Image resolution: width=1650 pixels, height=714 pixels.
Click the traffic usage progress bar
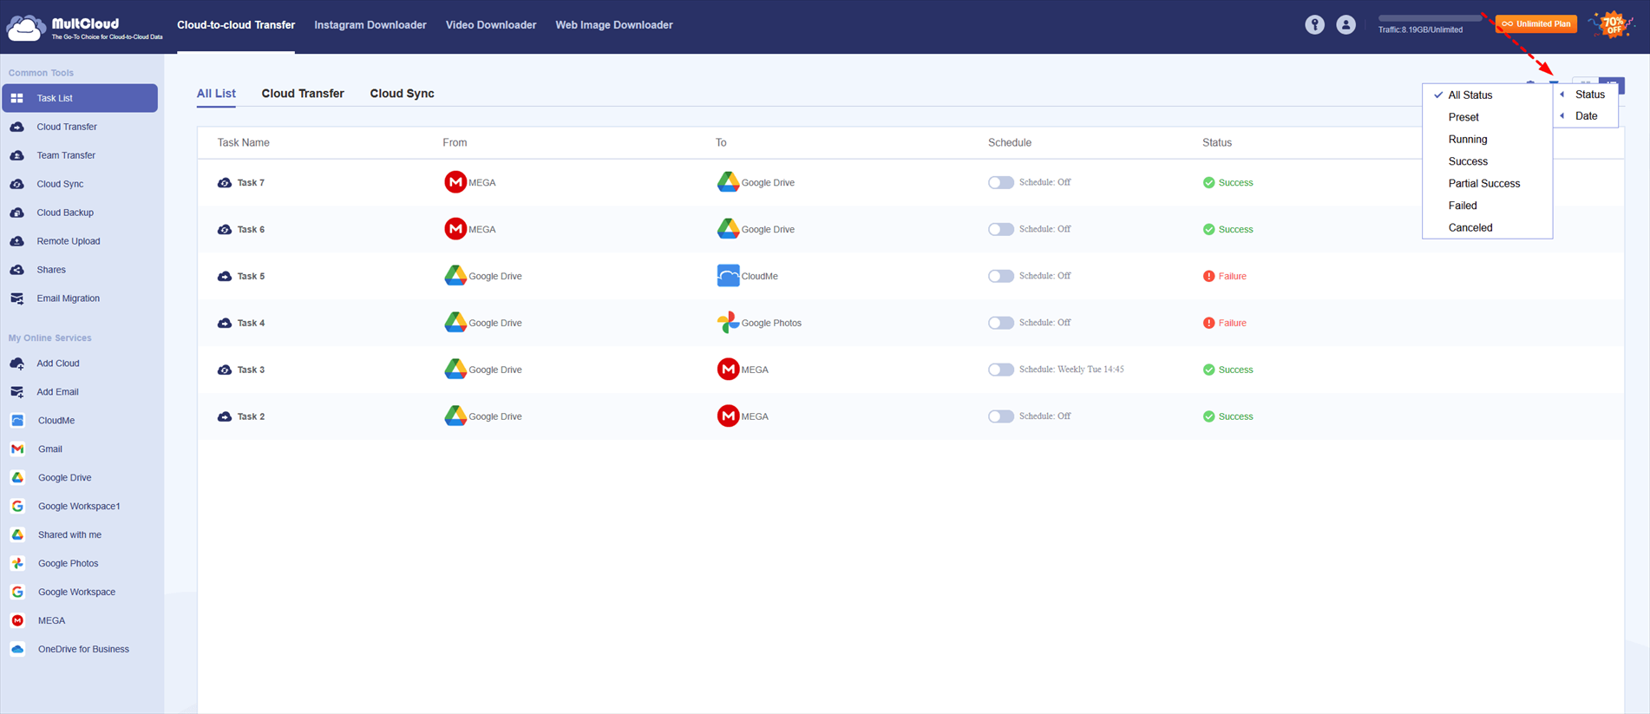pos(1430,18)
